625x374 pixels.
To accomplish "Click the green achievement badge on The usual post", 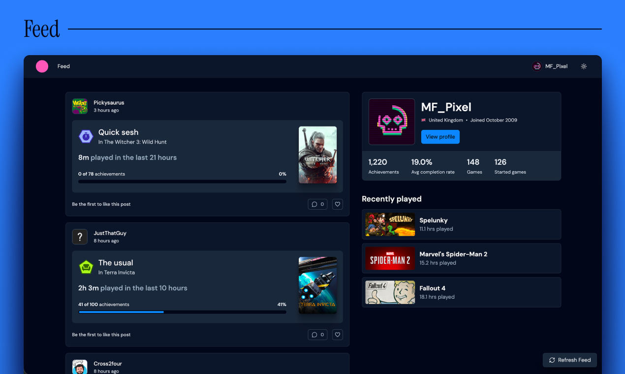I will click(86, 267).
